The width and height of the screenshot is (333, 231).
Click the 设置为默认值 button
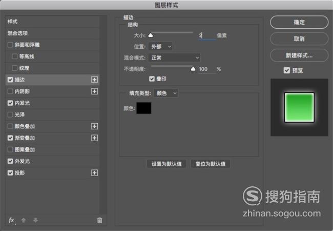pyautogui.click(x=167, y=164)
